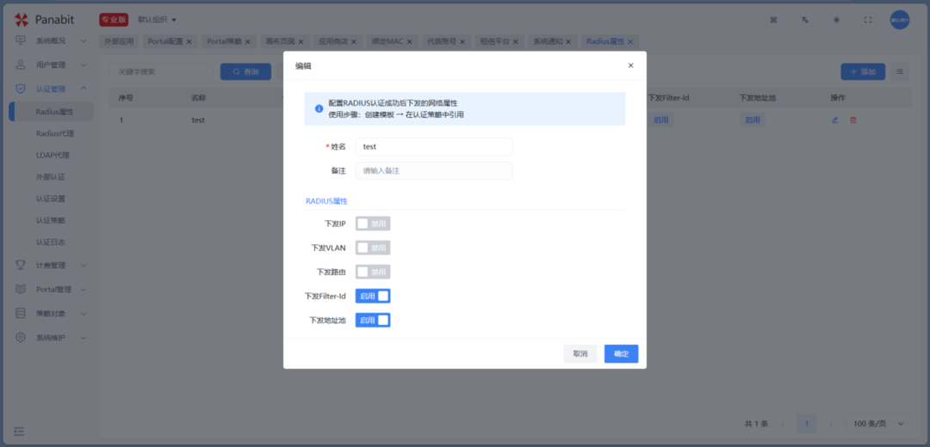
Task: Click the 确定 confirm button
Action: click(x=621, y=353)
